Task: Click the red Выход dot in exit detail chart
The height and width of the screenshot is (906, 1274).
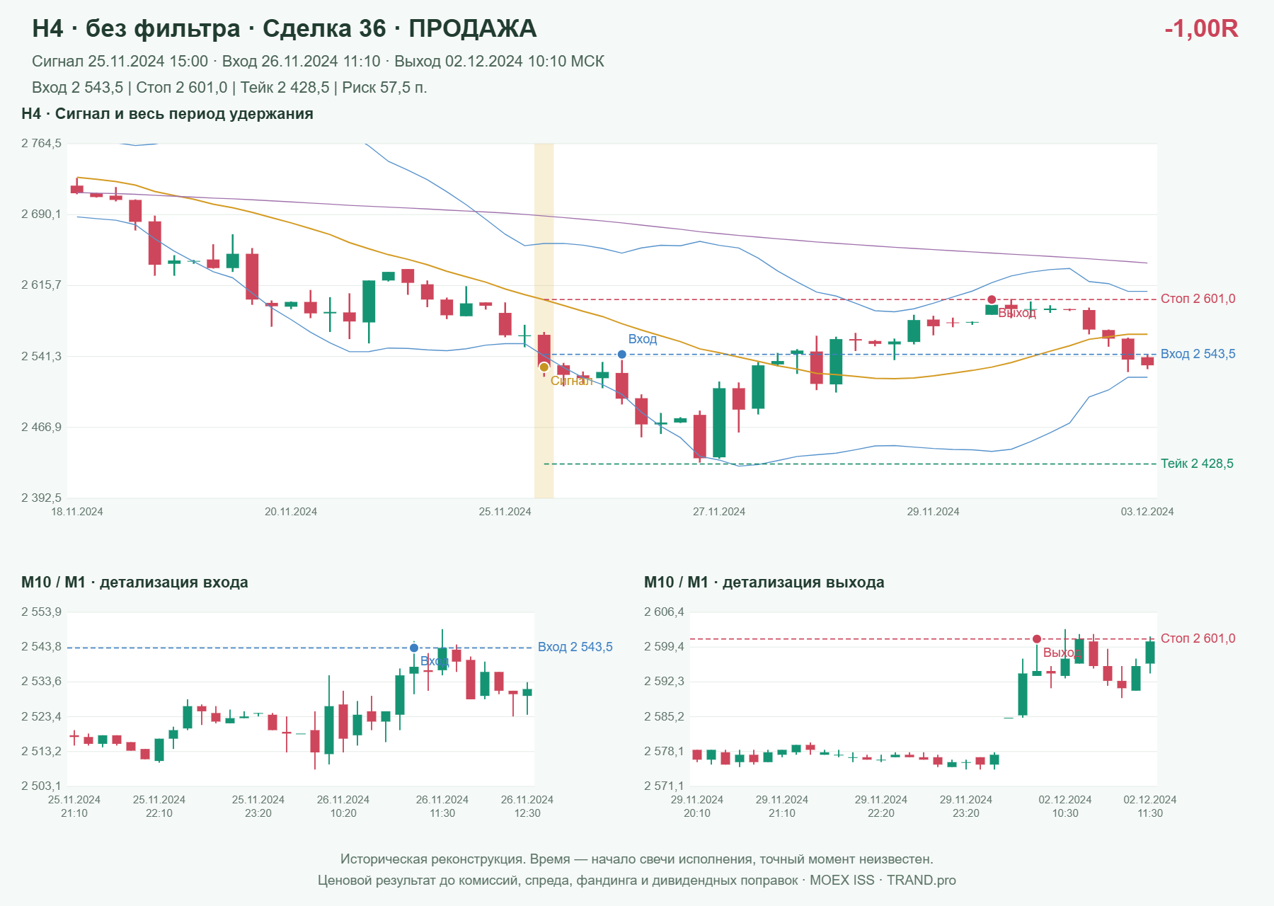Action: point(1037,639)
